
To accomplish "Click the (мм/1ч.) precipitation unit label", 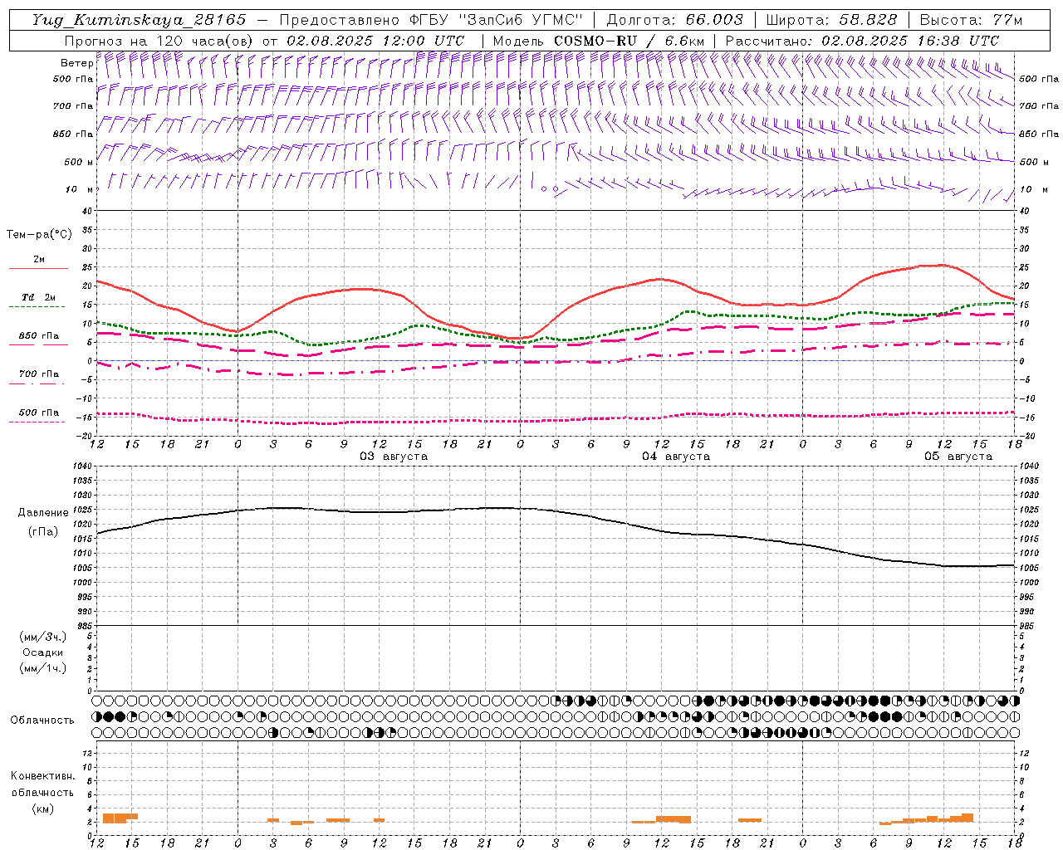I will pos(43,668).
